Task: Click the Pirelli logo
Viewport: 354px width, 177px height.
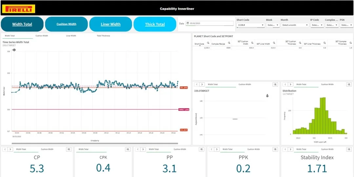Action: [x=18, y=9]
